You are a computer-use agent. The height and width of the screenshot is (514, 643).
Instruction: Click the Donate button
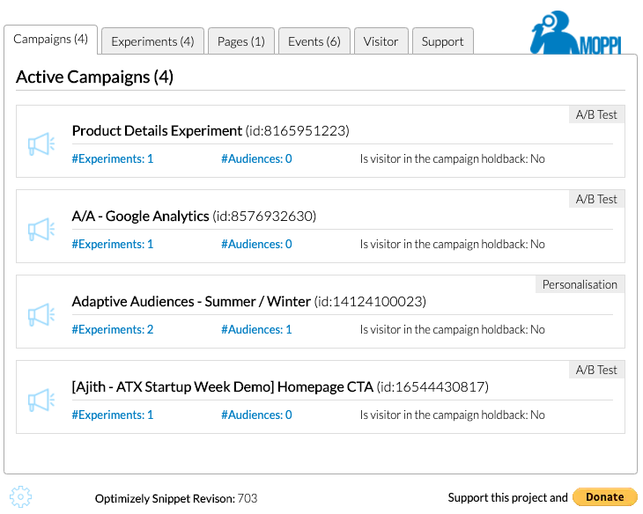605,496
